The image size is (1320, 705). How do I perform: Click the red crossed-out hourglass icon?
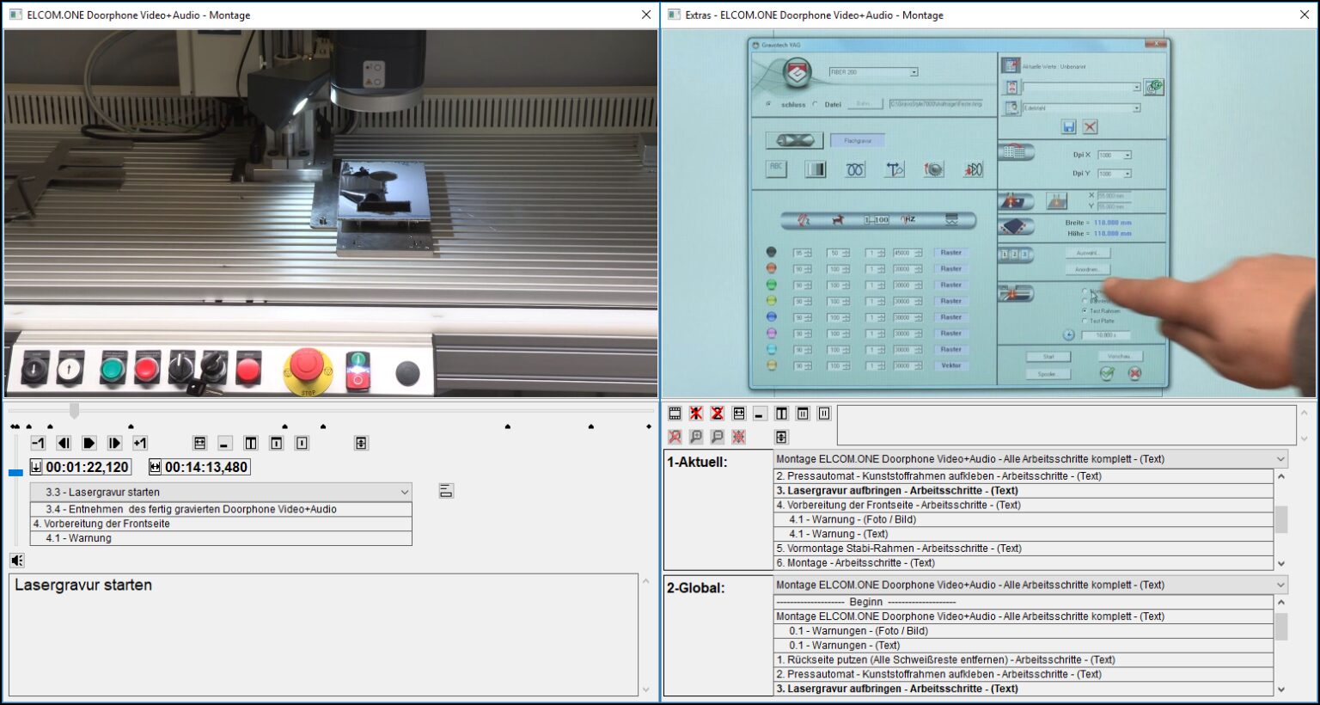click(x=717, y=414)
